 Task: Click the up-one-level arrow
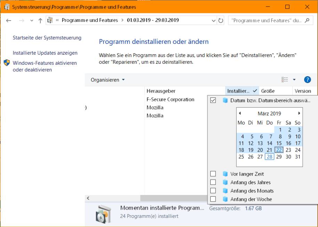(40, 21)
